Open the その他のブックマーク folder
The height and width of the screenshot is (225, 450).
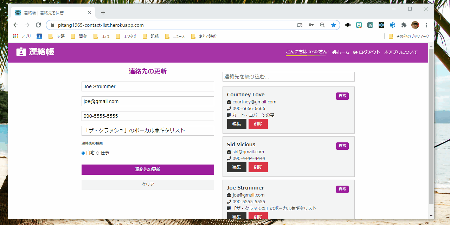409,36
